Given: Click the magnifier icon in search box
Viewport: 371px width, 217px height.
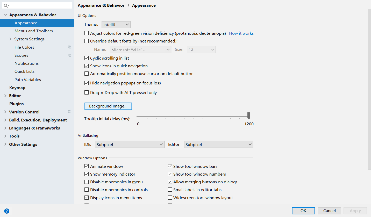Looking at the screenshot, I should tap(6, 5).
